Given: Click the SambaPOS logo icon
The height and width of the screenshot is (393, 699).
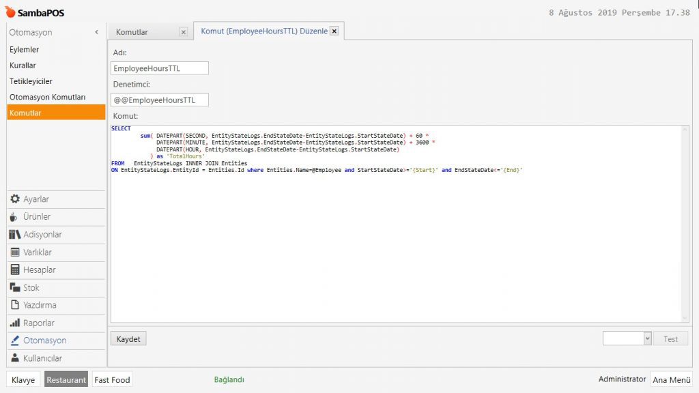Looking at the screenshot, I should click(x=10, y=12).
